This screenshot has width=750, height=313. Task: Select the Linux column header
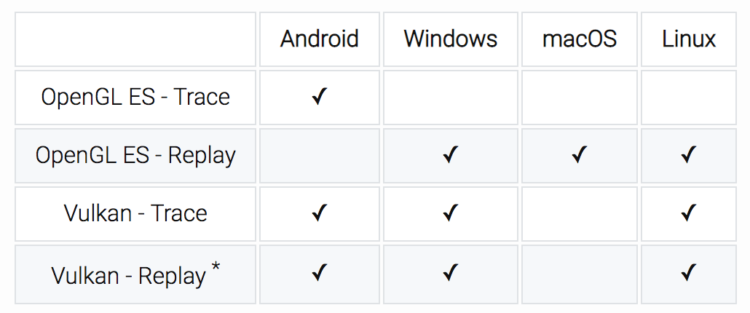click(x=688, y=39)
